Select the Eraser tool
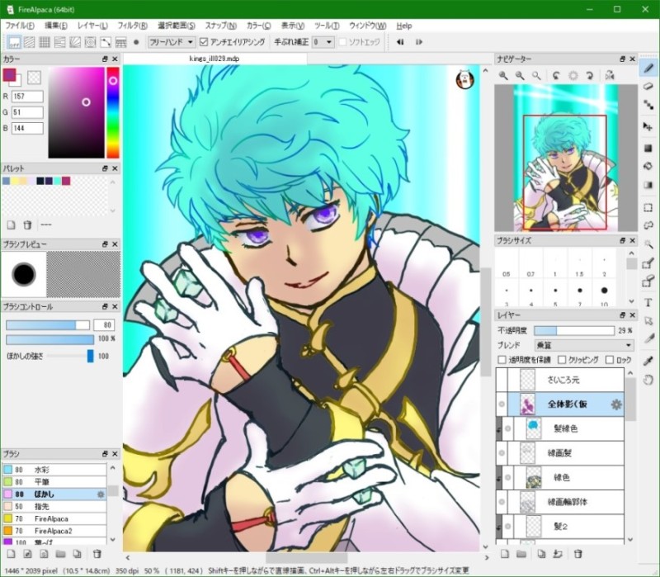Image resolution: width=660 pixels, height=577 pixels. tap(648, 87)
